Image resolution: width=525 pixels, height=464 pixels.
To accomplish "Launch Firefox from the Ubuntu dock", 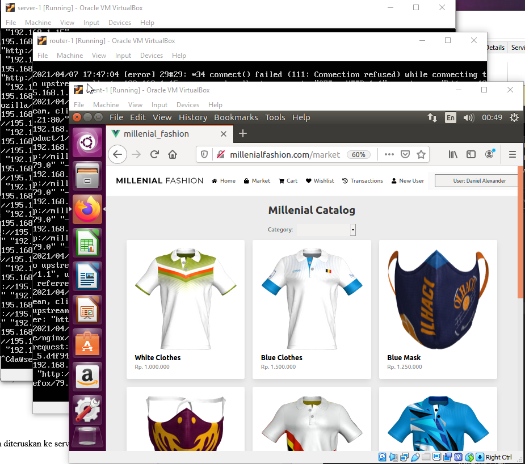I will point(87,209).
